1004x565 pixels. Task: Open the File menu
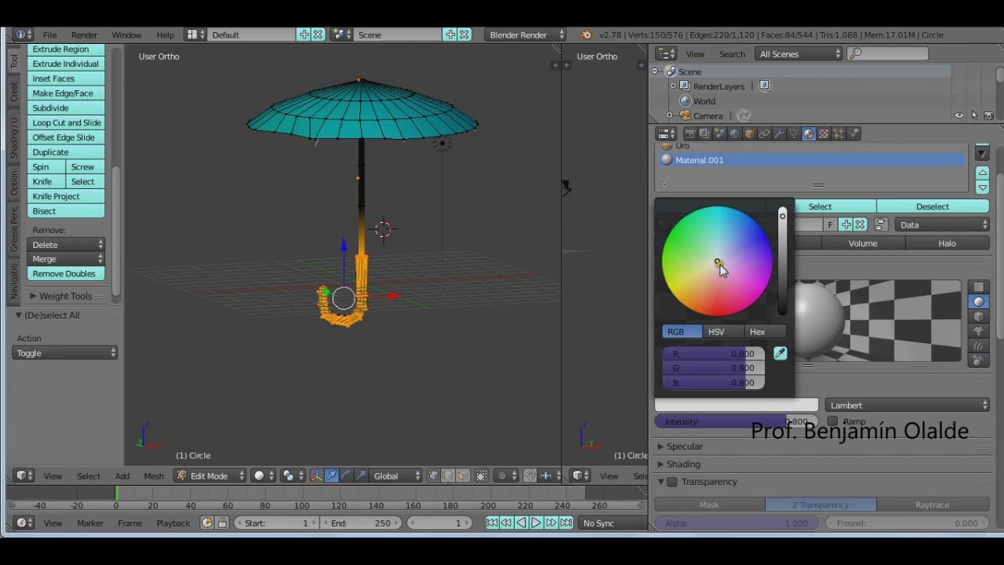pos(49,35)
